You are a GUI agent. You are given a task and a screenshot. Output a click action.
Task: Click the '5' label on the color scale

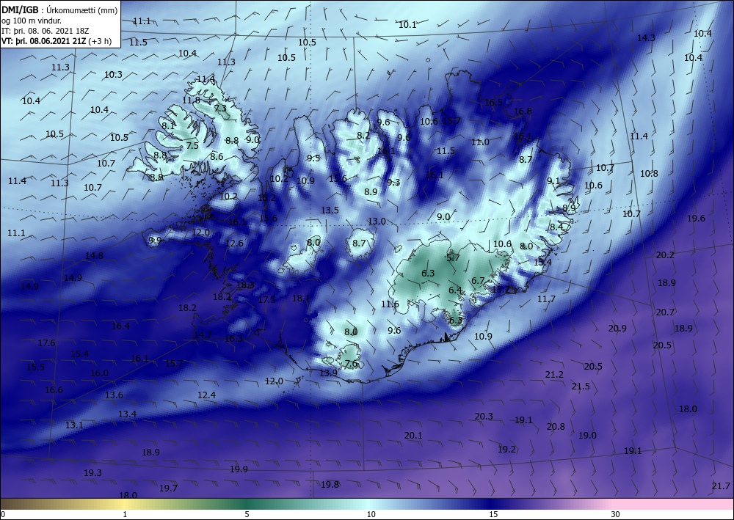pos(247,514)
